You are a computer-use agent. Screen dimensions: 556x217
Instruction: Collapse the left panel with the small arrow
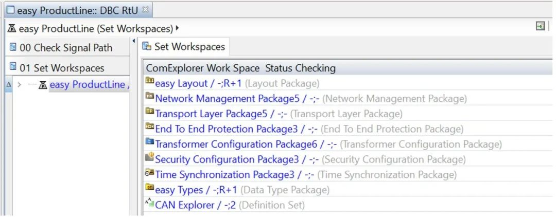(134, 41)
